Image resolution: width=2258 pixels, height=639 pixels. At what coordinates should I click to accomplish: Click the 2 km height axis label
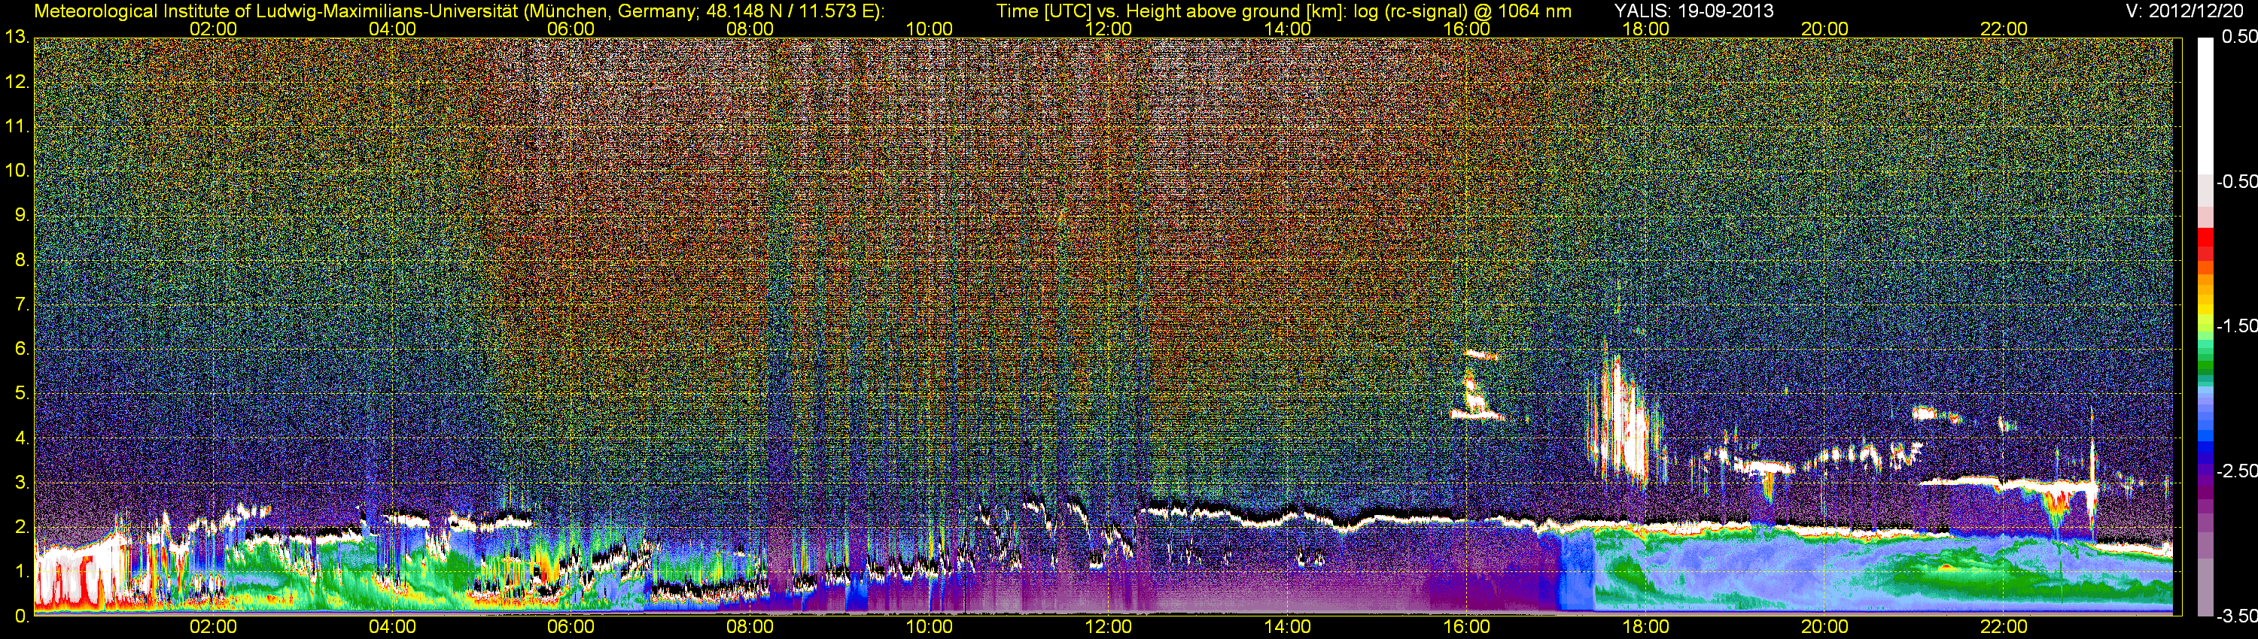tap(21, 528)
